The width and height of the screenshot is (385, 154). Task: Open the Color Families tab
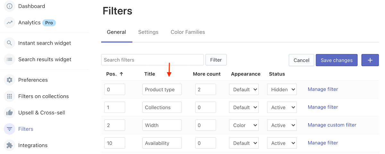point(188,32)
